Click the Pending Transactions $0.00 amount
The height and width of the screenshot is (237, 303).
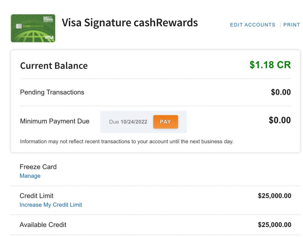(x=281, y=92)
